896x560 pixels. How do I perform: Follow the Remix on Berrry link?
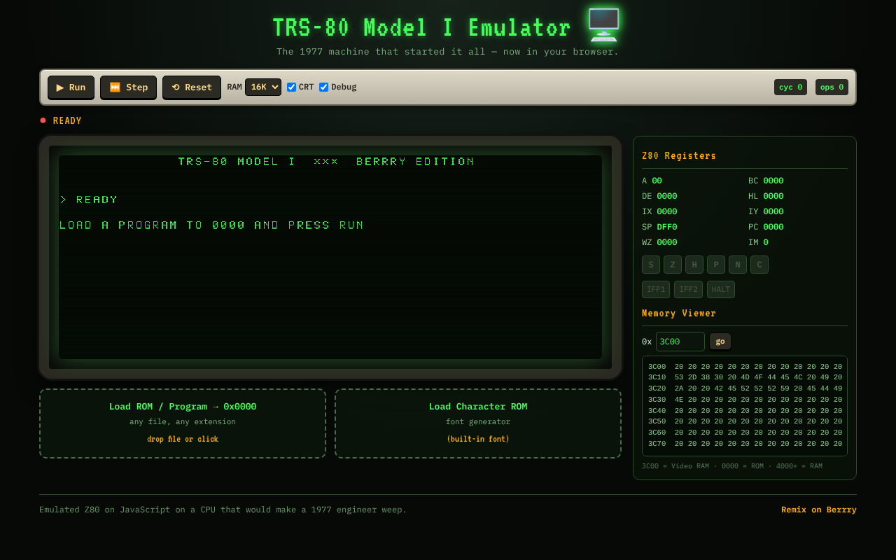click(x=819, y=510)
